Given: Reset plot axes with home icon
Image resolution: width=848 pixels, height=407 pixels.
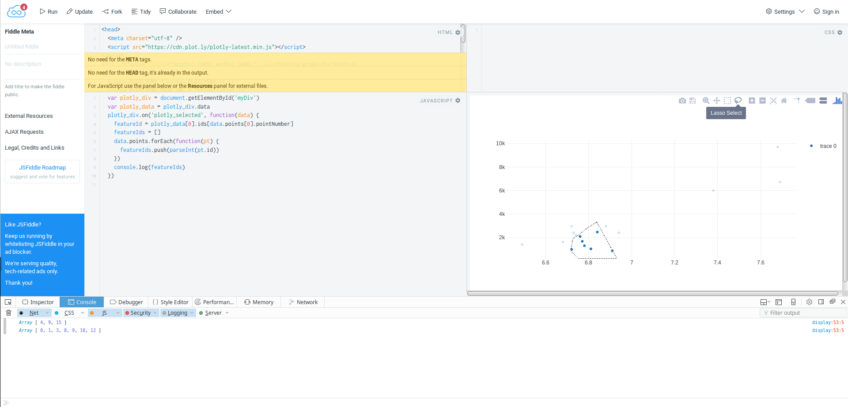Looking at the screenshot, I should pyautogui.click(x=784, y=101).
